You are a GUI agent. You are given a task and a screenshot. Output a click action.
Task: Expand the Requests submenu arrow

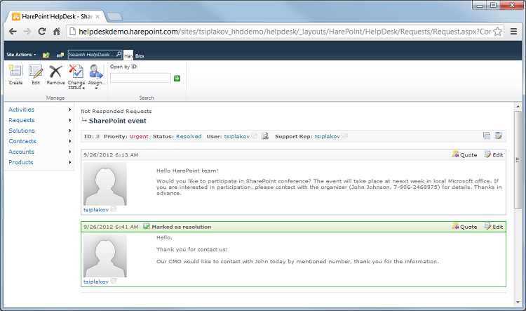[x=69, y=120]
